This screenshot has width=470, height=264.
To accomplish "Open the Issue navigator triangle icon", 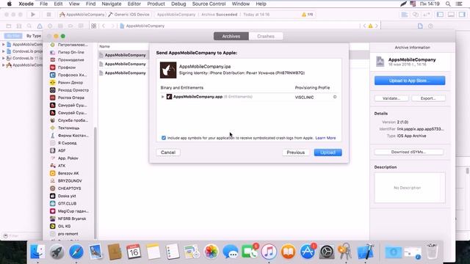I will [40, 26].
